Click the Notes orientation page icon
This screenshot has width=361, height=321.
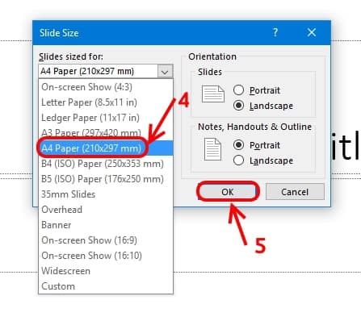pyautogui.click(x=212, y=149)
